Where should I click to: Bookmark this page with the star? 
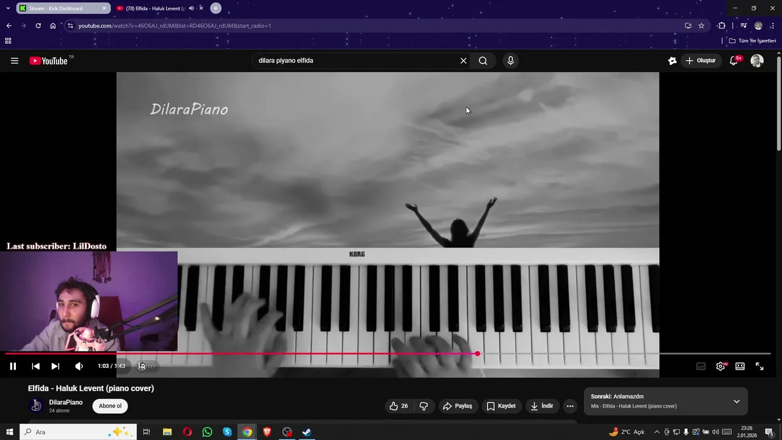coord(701,26)
